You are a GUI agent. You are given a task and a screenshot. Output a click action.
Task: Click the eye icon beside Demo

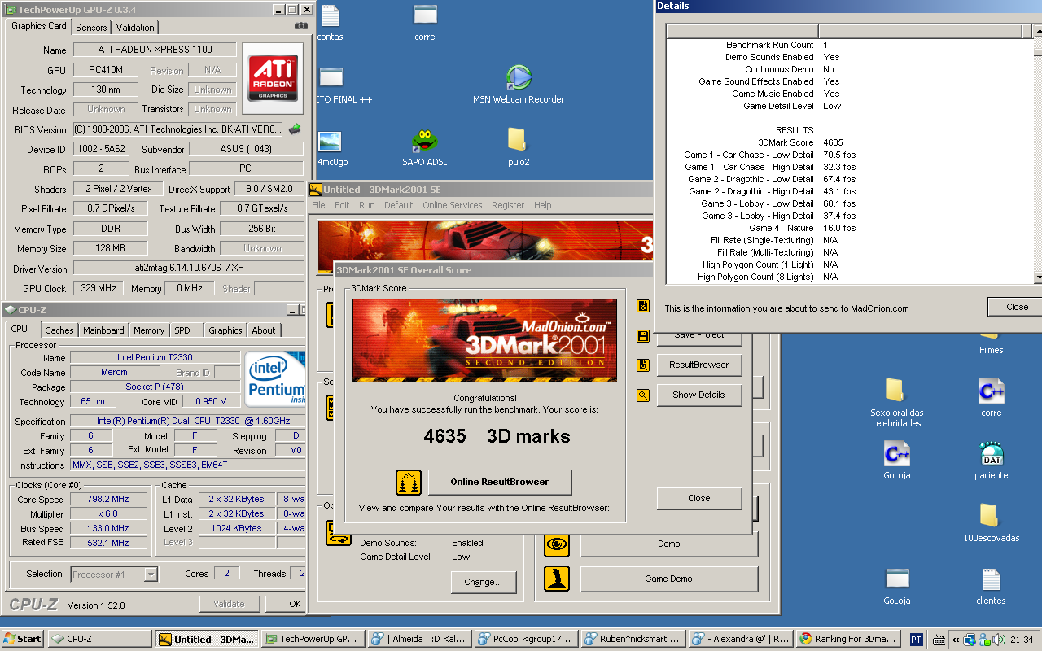[x=557, y=544]
